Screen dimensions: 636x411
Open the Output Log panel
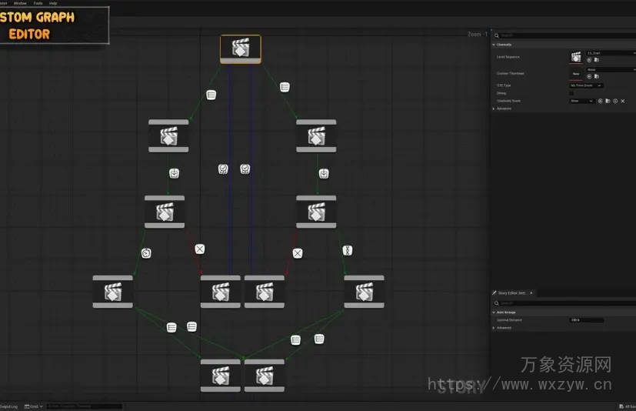pyautogui.click(x=8, y=406)
